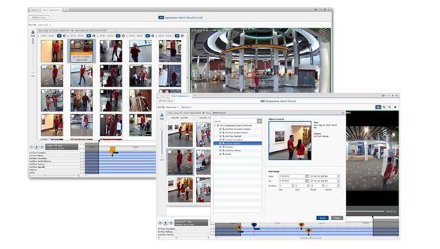Uncheck 2nd Floor Hallway camera in the dialog
Image resolution: width=440 pixels, height=249 pixels.
pos(221,151)
